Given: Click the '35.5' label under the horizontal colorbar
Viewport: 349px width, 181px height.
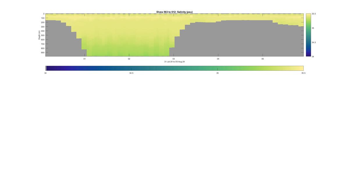Looking at the screenshot, I should pyautogui.click(x=303, y=73).
